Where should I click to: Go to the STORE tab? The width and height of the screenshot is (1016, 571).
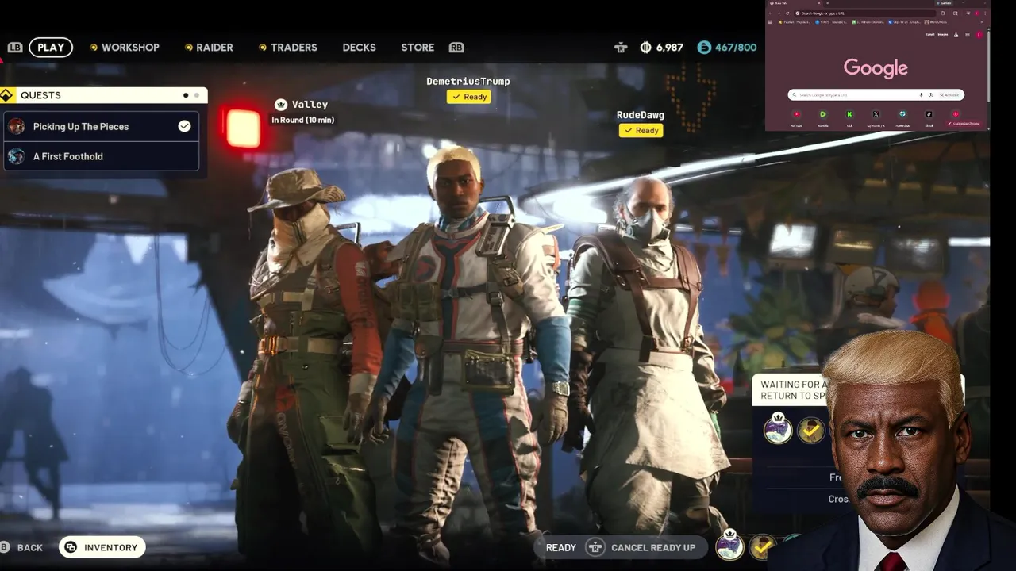pyautogui.click(x=418, y=48)
